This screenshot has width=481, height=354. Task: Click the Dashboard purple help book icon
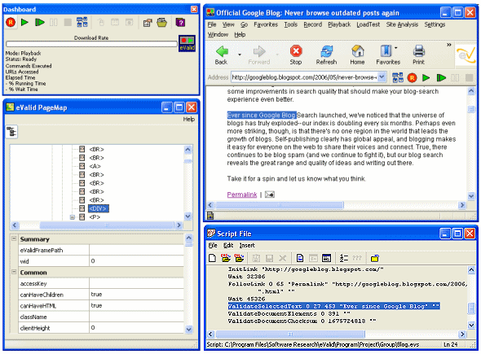pos(180,22)
